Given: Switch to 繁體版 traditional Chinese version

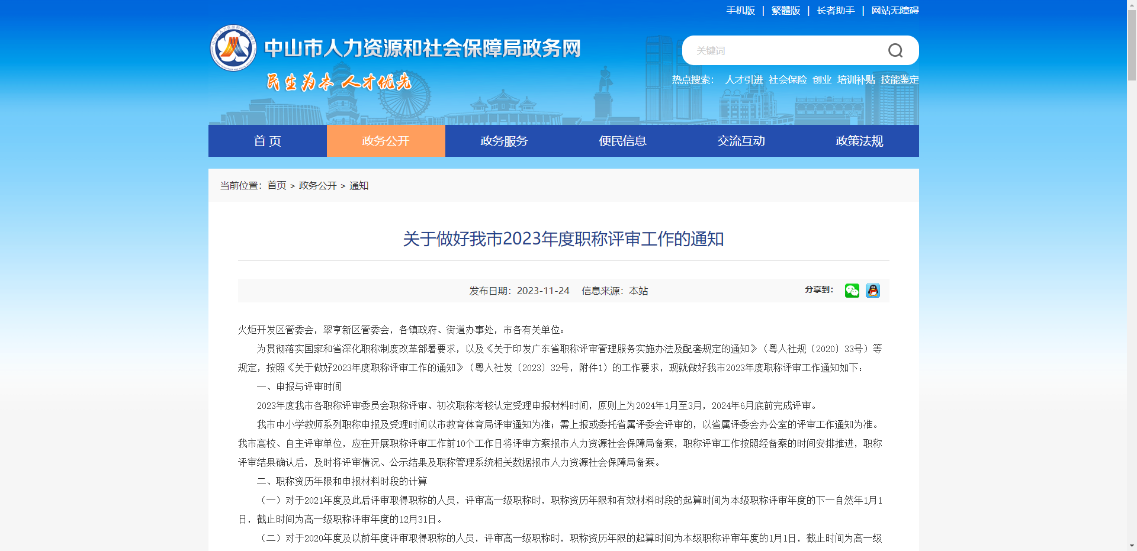Looking at the screenshot, I should pos(785,10).
